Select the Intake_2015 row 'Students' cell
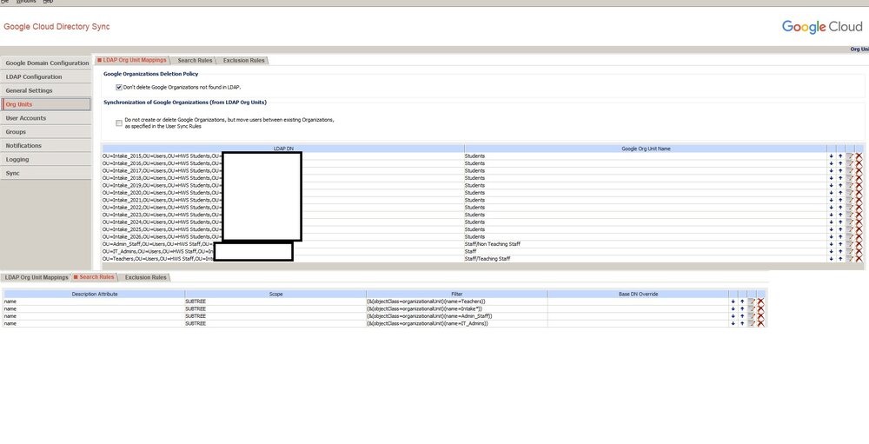This screenshot has height=444, width=869. 646,156
